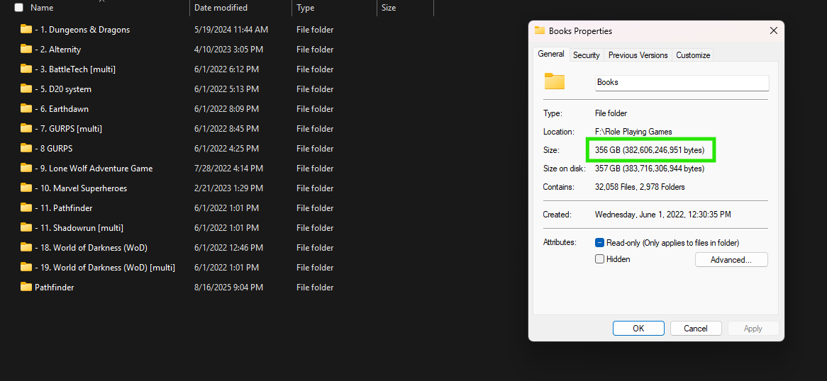Select the '- 6. Earthdawn' name text
Image resolution: width=827 pixels, height=381 pixels.
tap(62, 109)
